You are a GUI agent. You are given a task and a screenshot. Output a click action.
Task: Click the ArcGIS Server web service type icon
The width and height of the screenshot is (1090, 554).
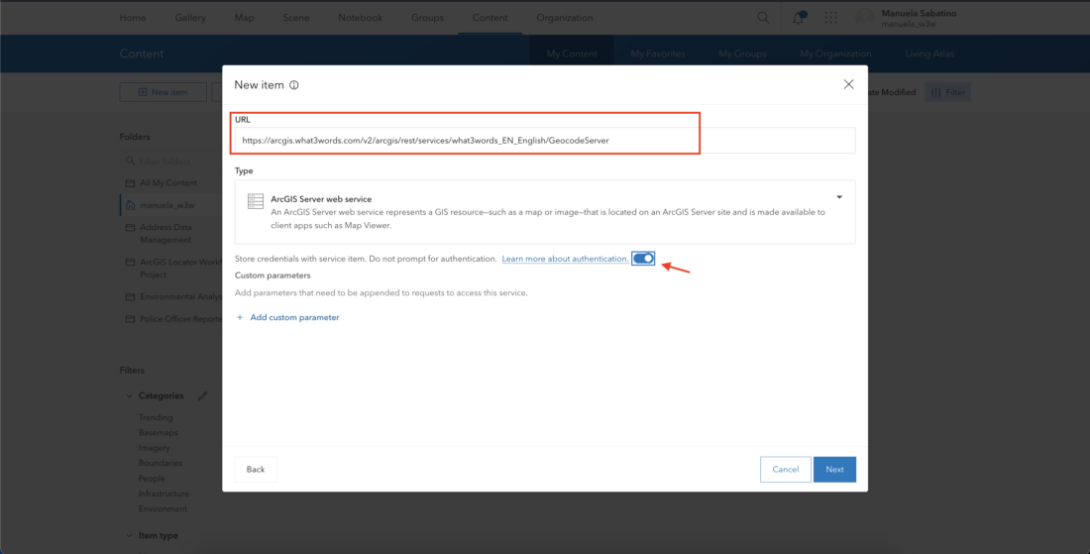256,201
